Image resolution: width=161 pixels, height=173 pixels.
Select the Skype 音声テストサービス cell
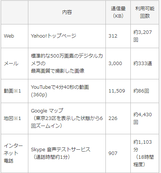click(67, 153)
